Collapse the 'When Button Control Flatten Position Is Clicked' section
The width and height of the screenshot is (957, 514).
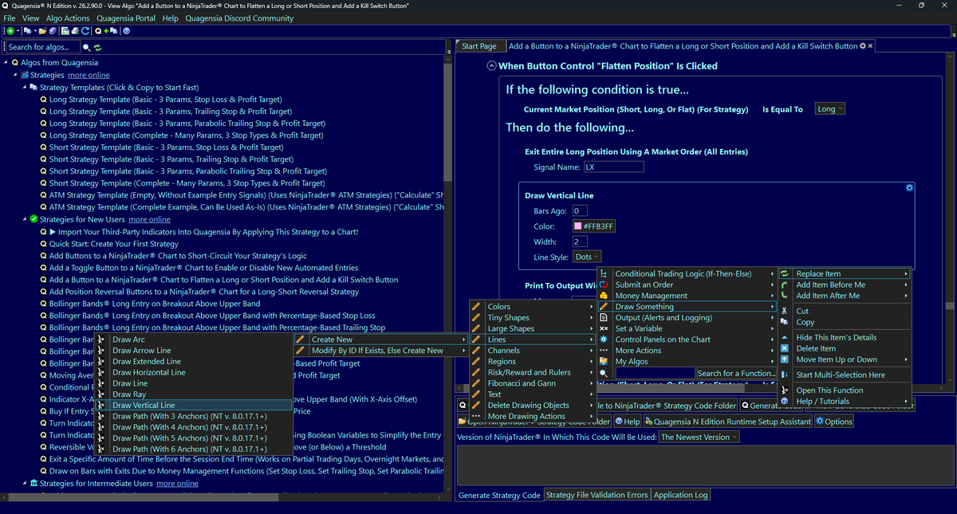(x=492, y=66)
